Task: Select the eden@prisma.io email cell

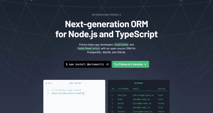Action: [141, 99]
